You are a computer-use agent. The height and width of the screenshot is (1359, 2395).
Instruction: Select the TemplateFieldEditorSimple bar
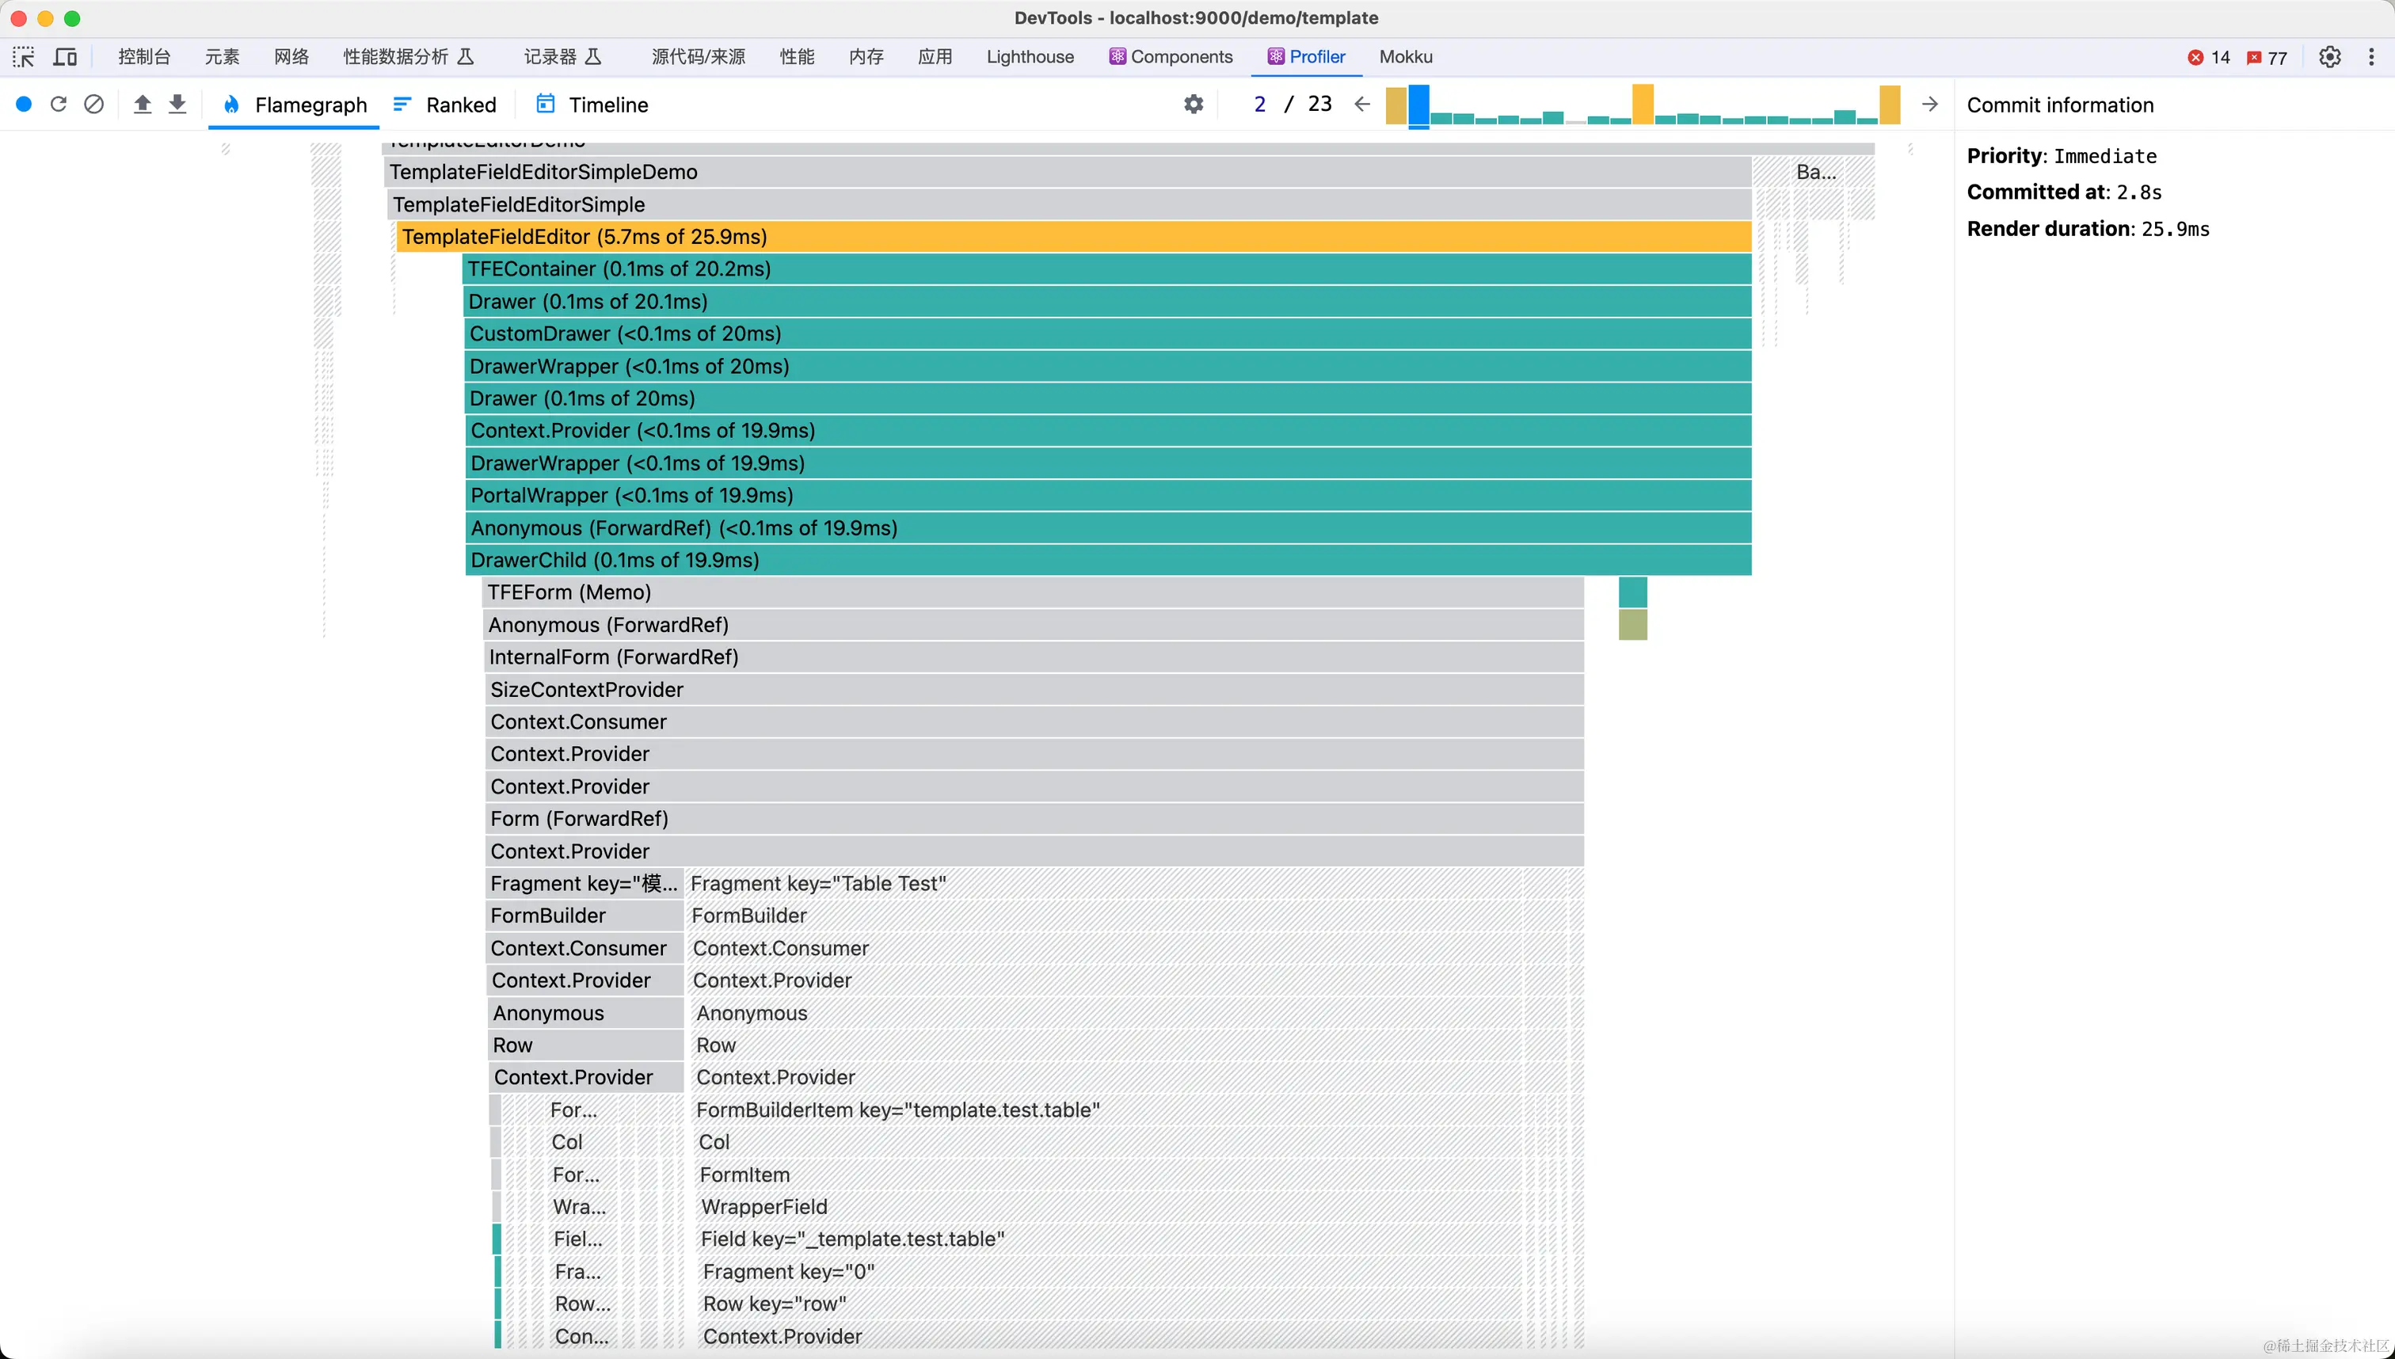[x=1068, y=204]
